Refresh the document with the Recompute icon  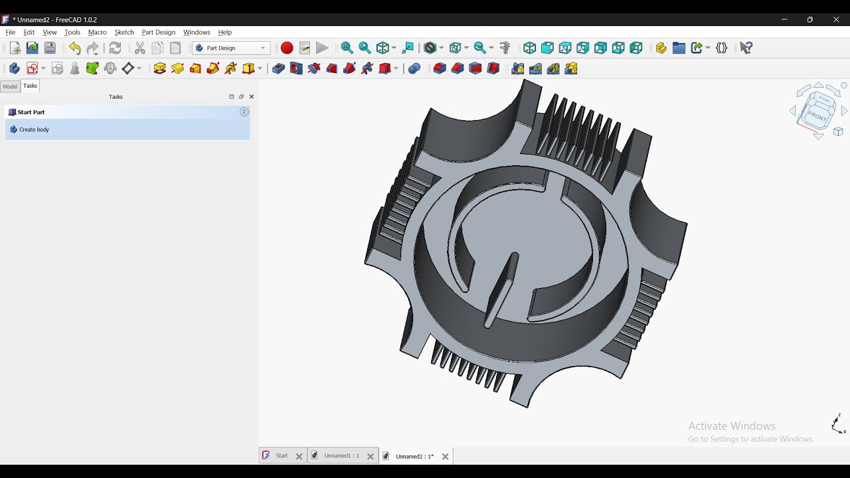coord(116,48)
